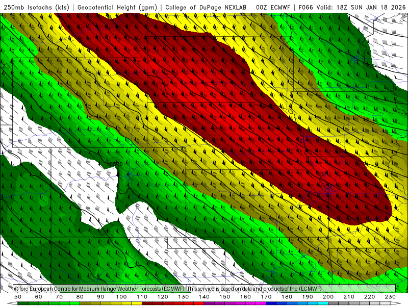Click the 'College of DuPage NEXLAB' label
The image size is (408, 306).
[x=206, y=7]
